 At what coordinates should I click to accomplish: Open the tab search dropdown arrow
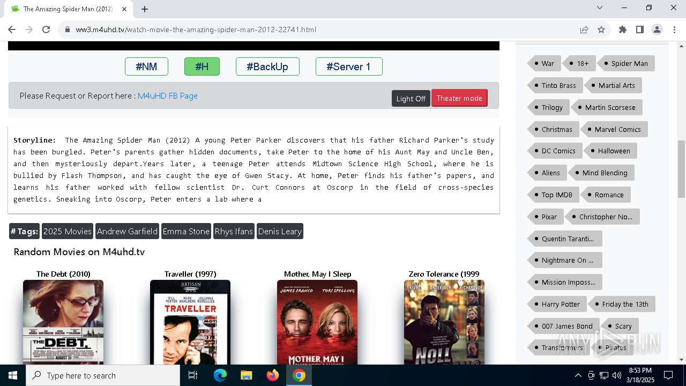(600, 8)
